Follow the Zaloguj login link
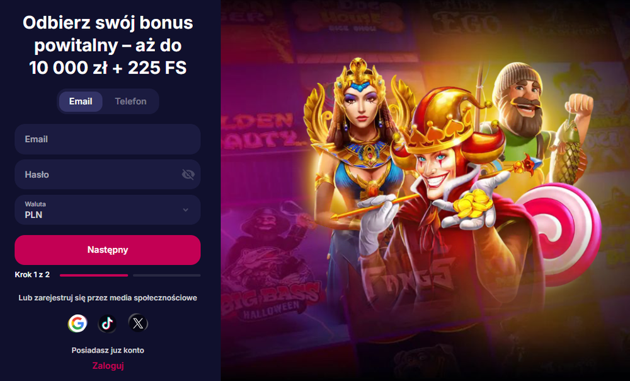 pos(108,366)
